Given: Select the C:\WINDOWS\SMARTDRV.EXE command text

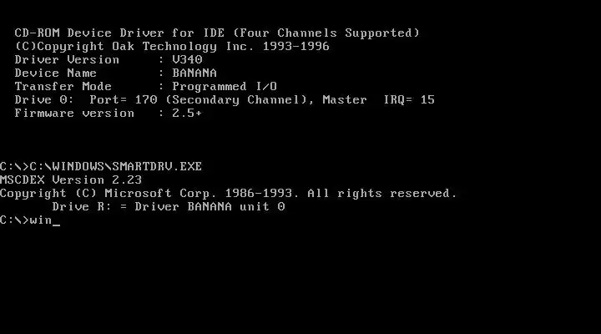Looking at the screenshot, I should click(116, 166).
